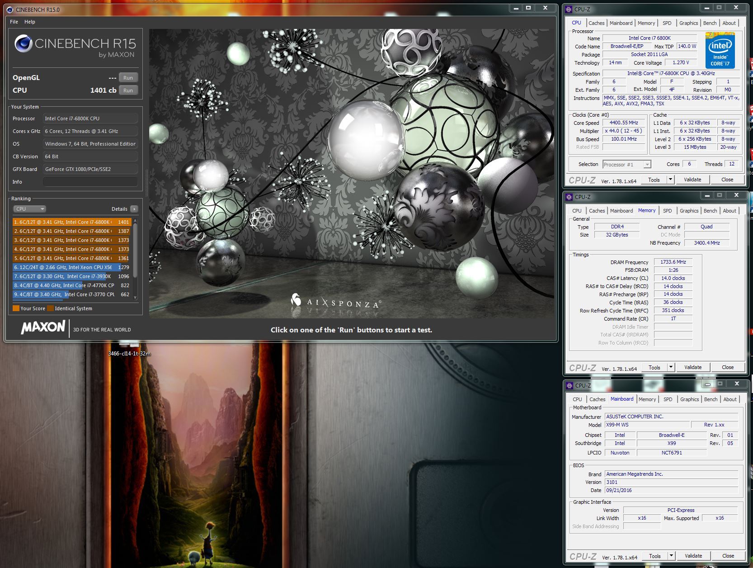Click the Cinebench R15 logo sphere
Image resolution: width=753 pixels, height=568 pixels.
[x=23, y=44]
